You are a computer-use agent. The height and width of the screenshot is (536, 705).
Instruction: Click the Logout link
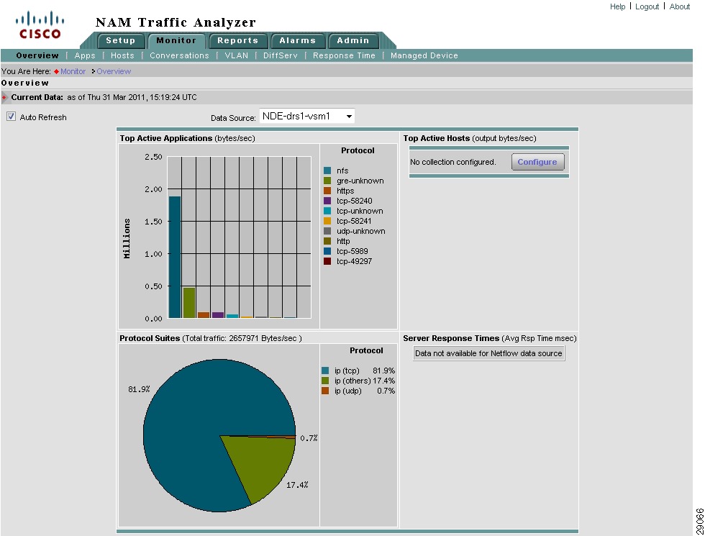pos(647,6)
